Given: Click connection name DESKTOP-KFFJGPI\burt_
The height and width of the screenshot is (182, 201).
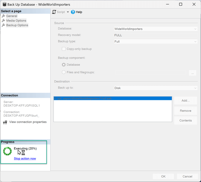Looking at the screenshot, I should pos(21,115).
